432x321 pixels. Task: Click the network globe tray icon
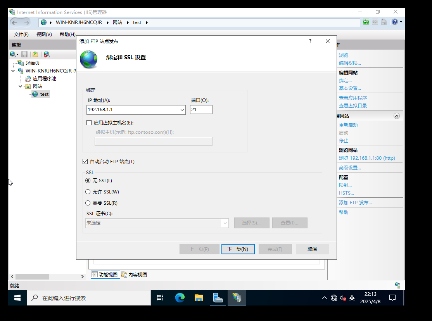pos(334,298)
